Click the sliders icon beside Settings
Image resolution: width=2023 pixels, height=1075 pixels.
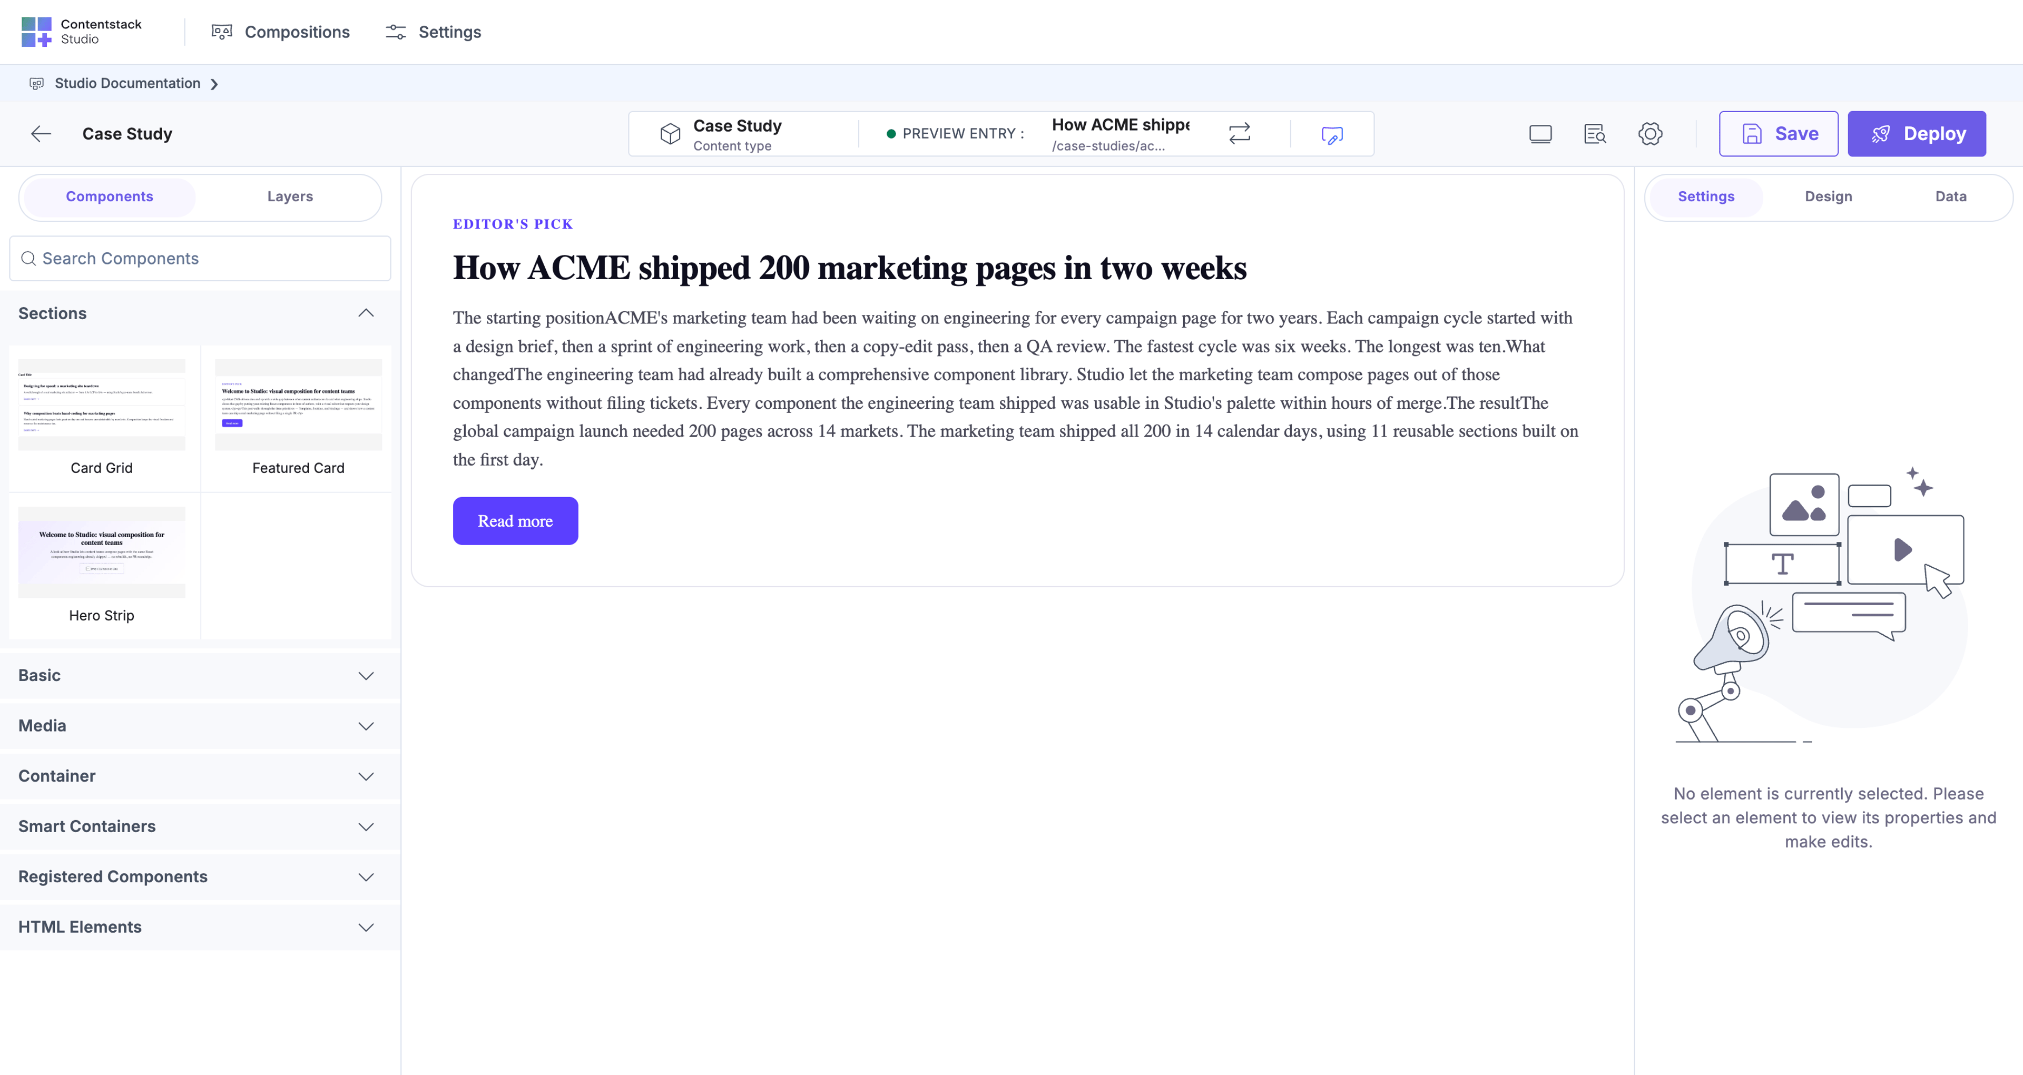tap(396, 32)
